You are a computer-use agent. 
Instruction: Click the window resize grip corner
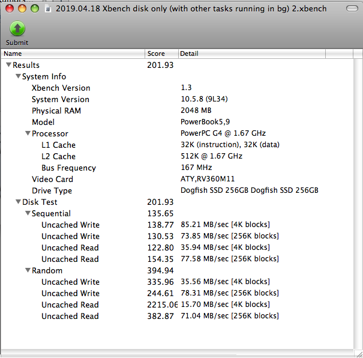point(359,354)
